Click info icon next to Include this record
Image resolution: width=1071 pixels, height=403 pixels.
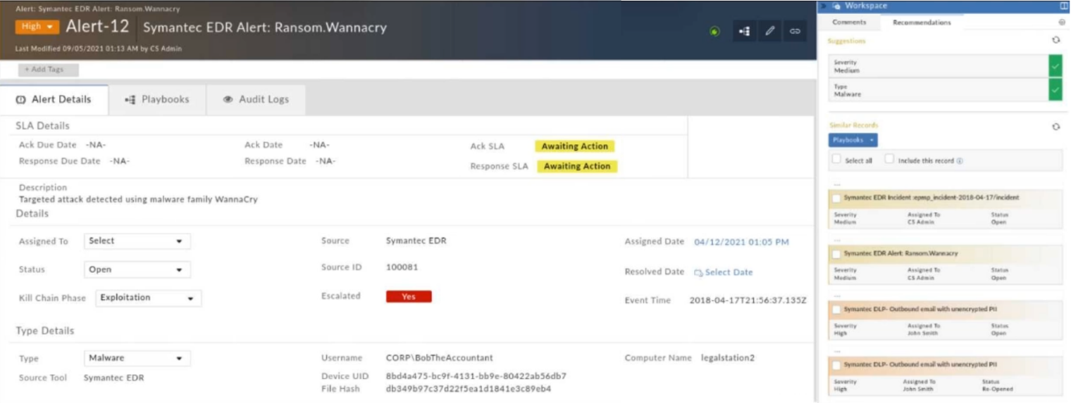click(960, 161)
